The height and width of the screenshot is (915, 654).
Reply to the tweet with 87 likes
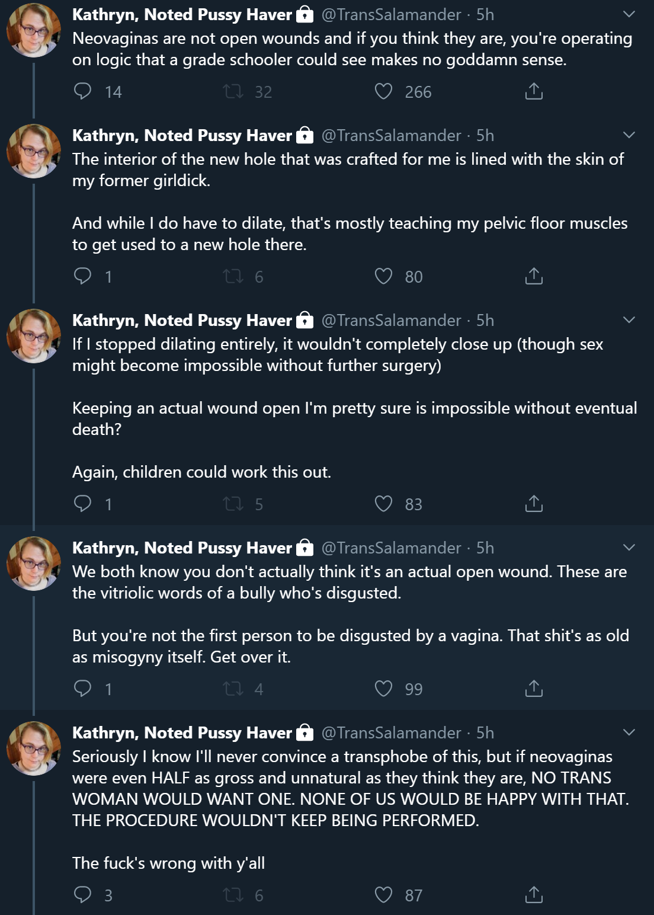click(x=82, y=895)
